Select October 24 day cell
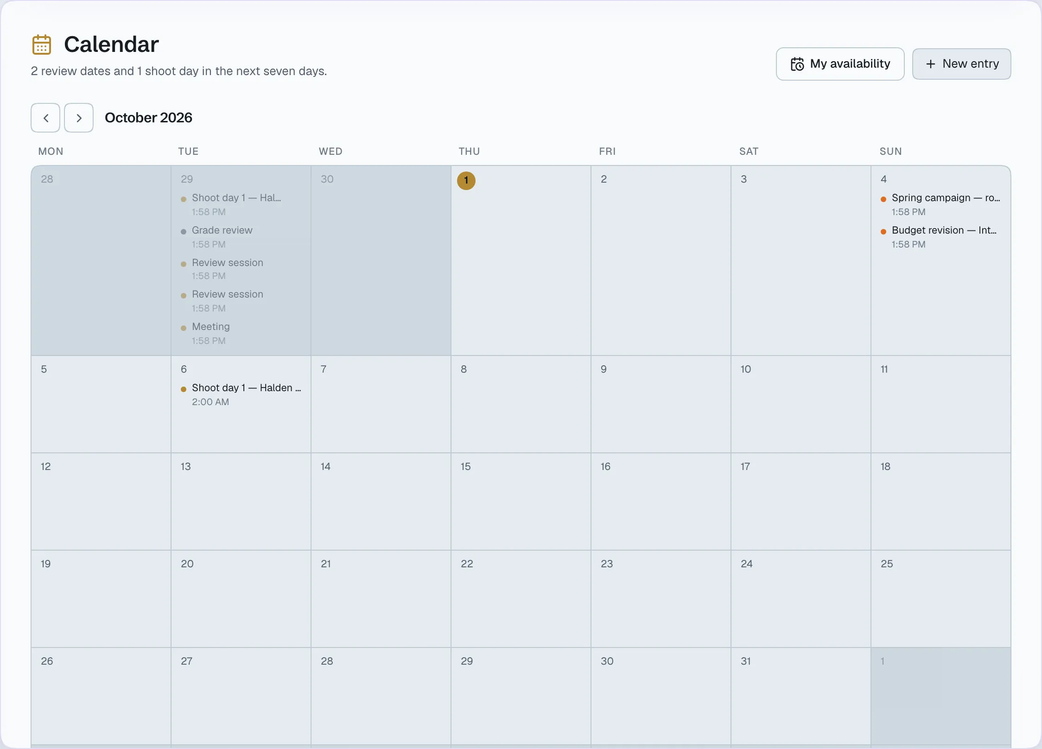This screenshot has height=749, width=1042. [801, 599]
